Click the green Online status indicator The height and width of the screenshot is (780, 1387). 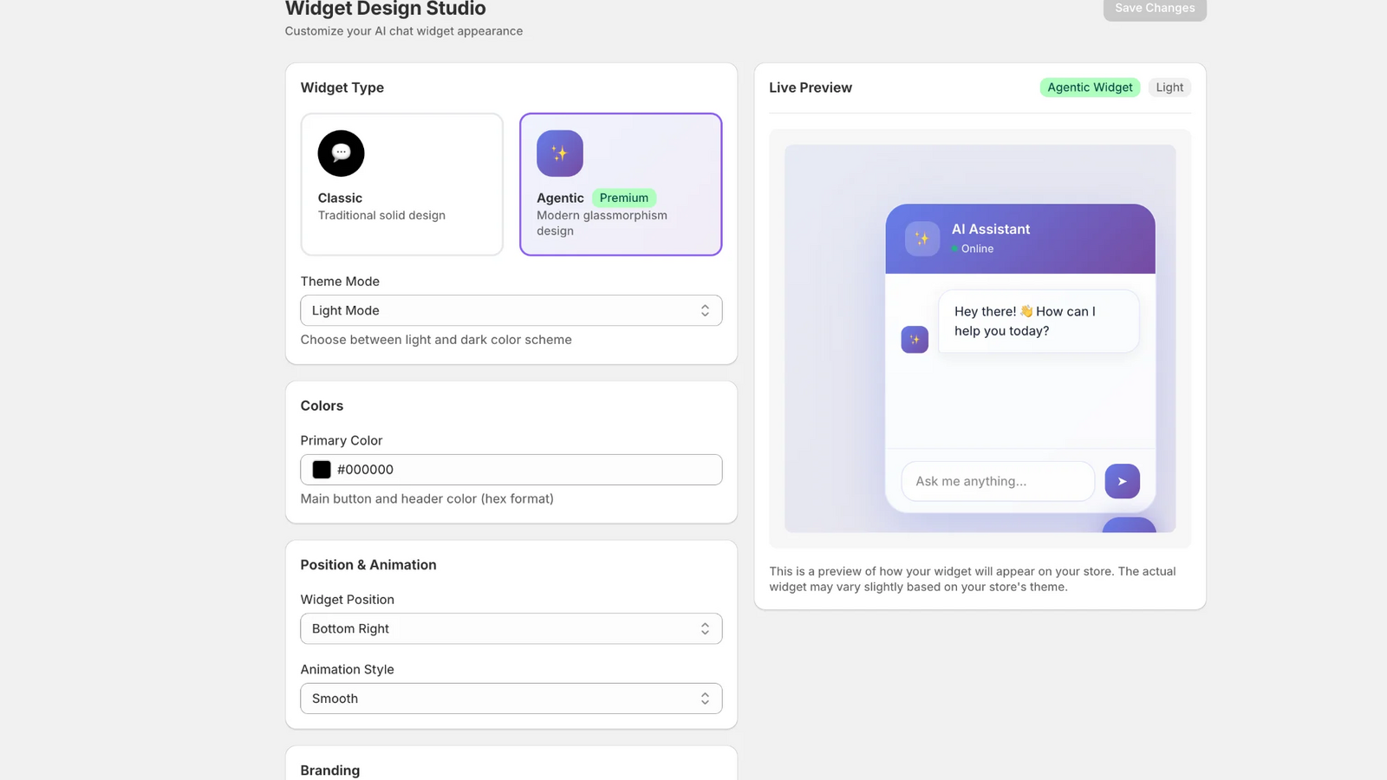click(x=954, y=249)
